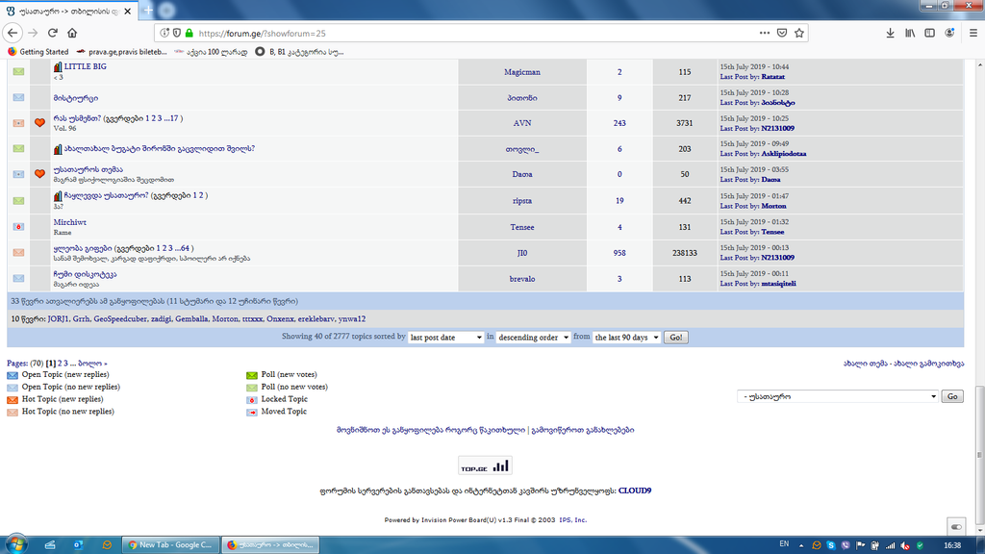Open the "descending order" dropdown
The image size is (985, 554).
[532, 337]
